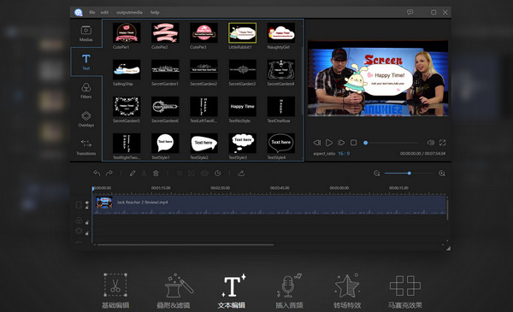The height and width of the screenshot is (312, 513).
Task: Open the file menu
Action: 92,13
